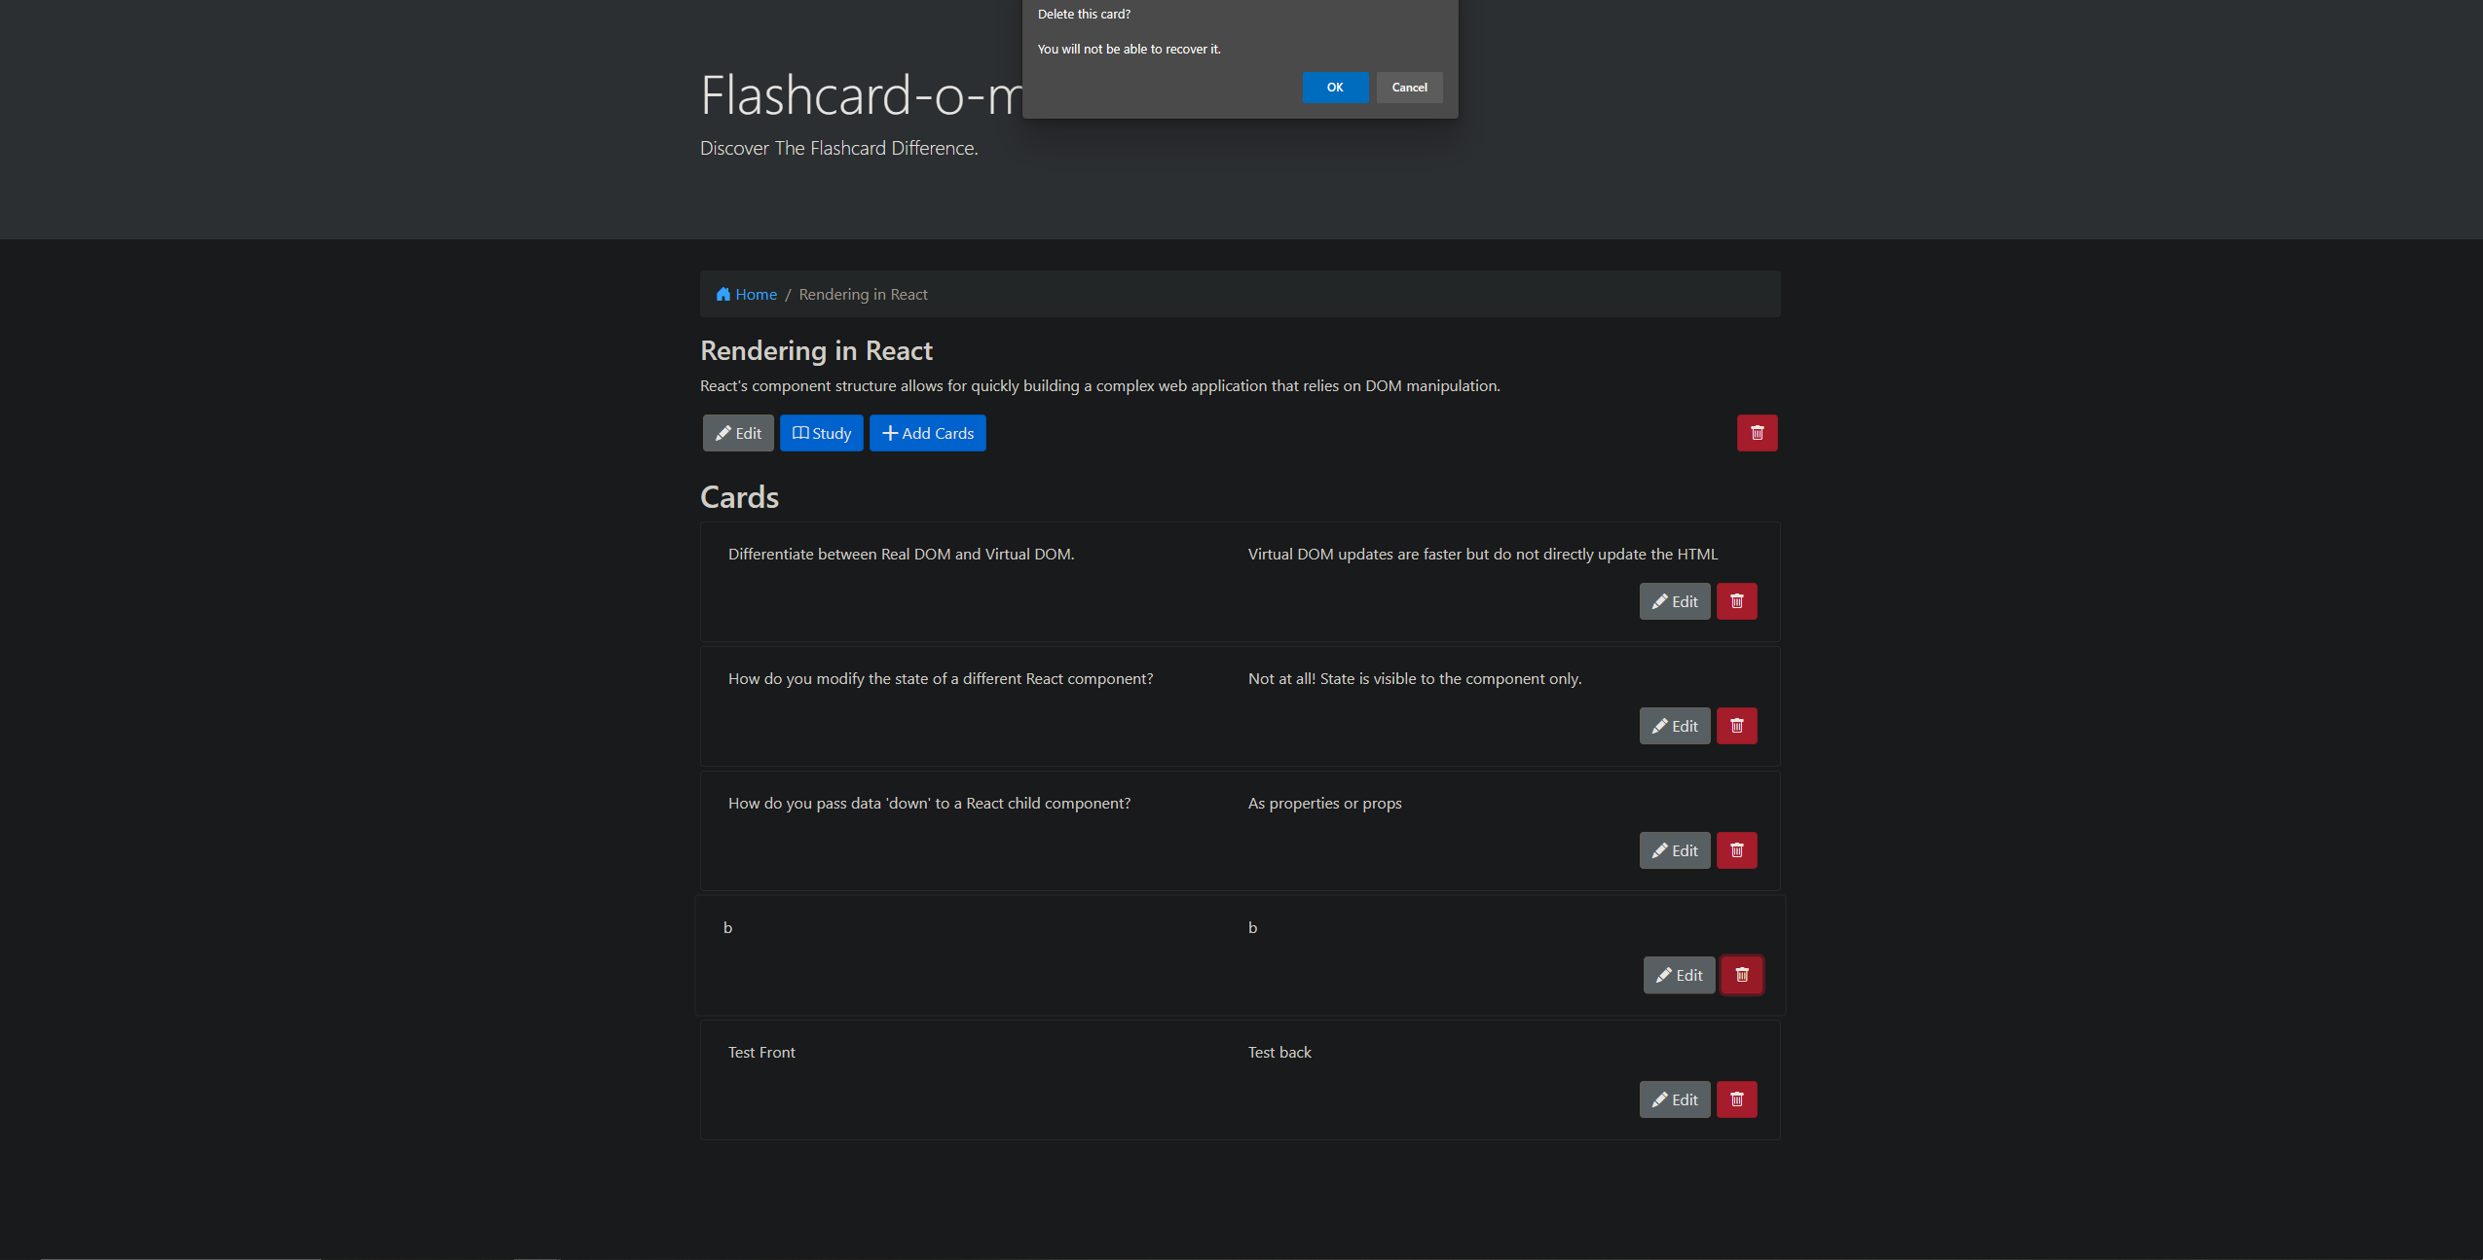Image resolution: width=2483 pixels, height=1260 pixels.
Task: Click the pencil icon on the deck Edit button
Action: (724, 433)
